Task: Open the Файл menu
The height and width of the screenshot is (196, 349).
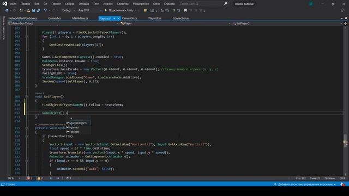Action: tap(13, 4)
